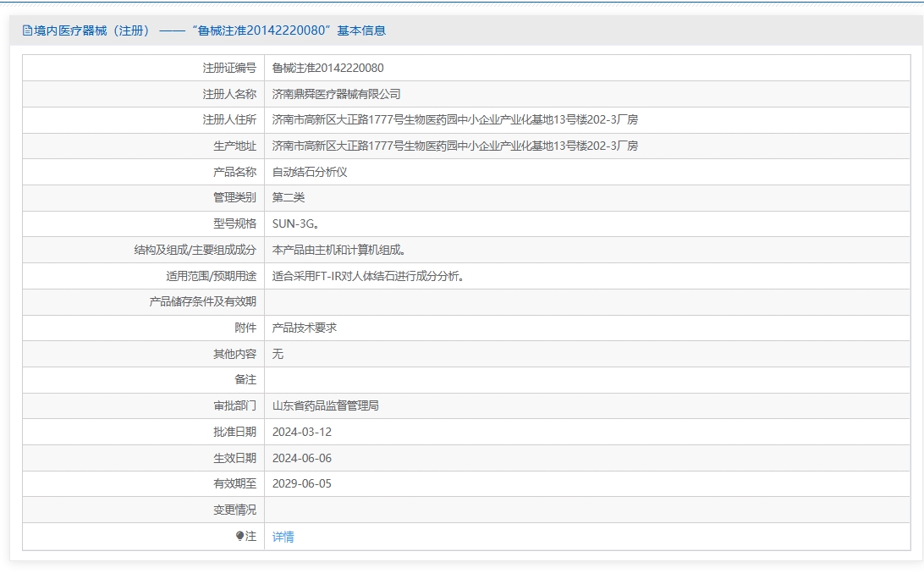Click approval date 2024-03-12
The height and width of the screenshot is (579, 924).
point(302,433)
